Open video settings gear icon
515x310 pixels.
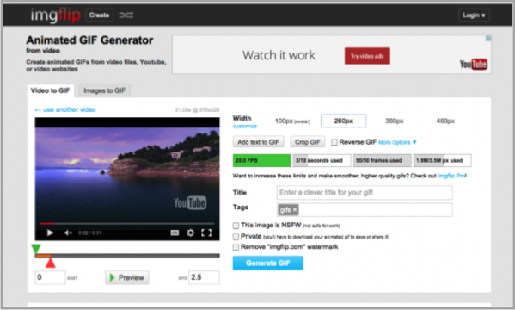click(x=191, y=232)
